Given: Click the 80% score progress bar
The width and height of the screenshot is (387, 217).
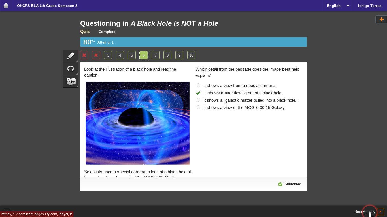Looking at the screenshot, I should tap(193, 42).
